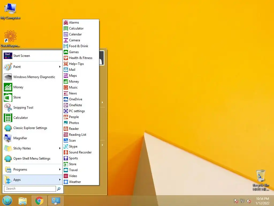Open Calculator from the start menu's pinned list
Image resolution: width=274 pixels, height=206 pixels.
point(32,118)
